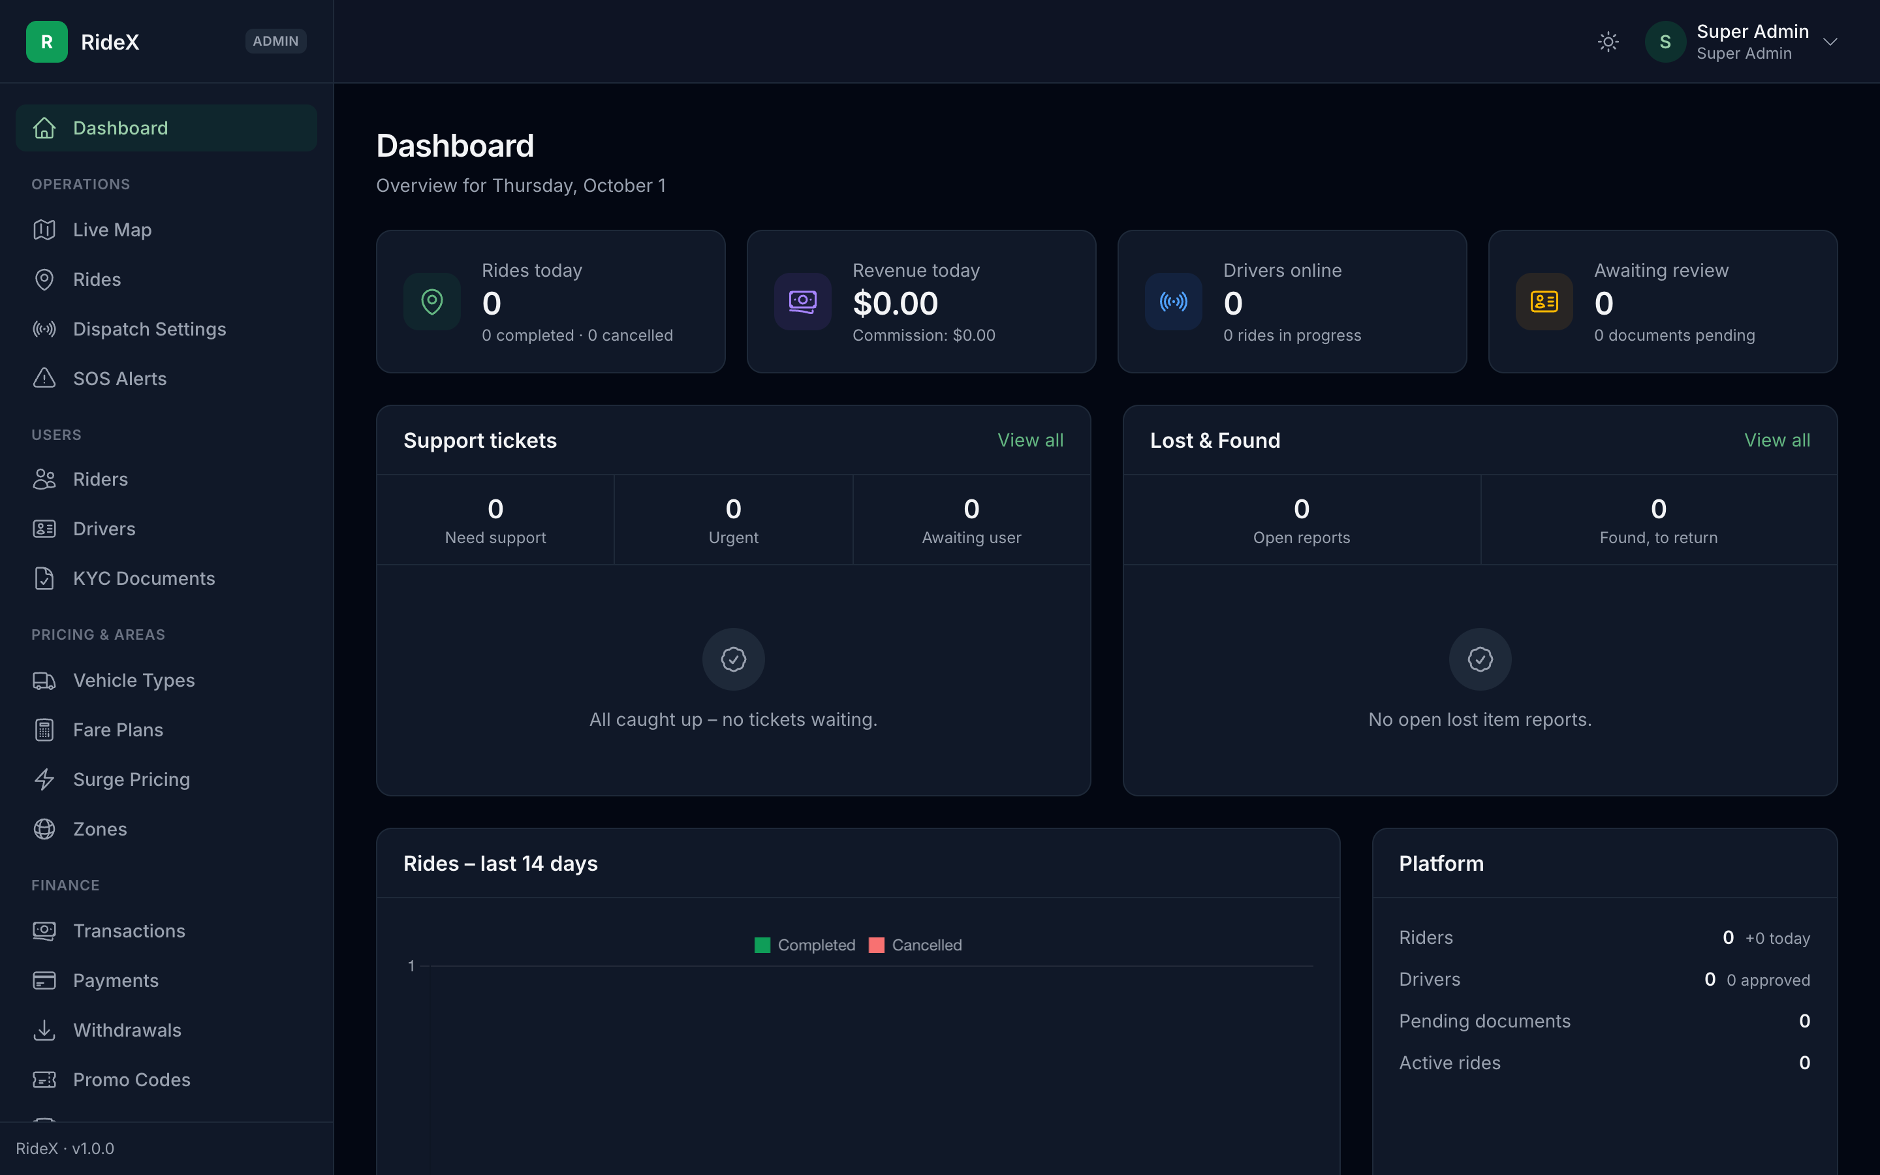This screenshot has height=1175, width=1880.
Task: Click the Active rides row in Platform
Action: tap(1605, 1063)
